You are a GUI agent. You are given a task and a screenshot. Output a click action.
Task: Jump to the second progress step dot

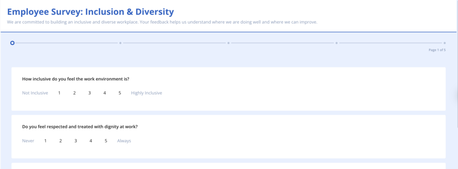(x=120, y=43)
